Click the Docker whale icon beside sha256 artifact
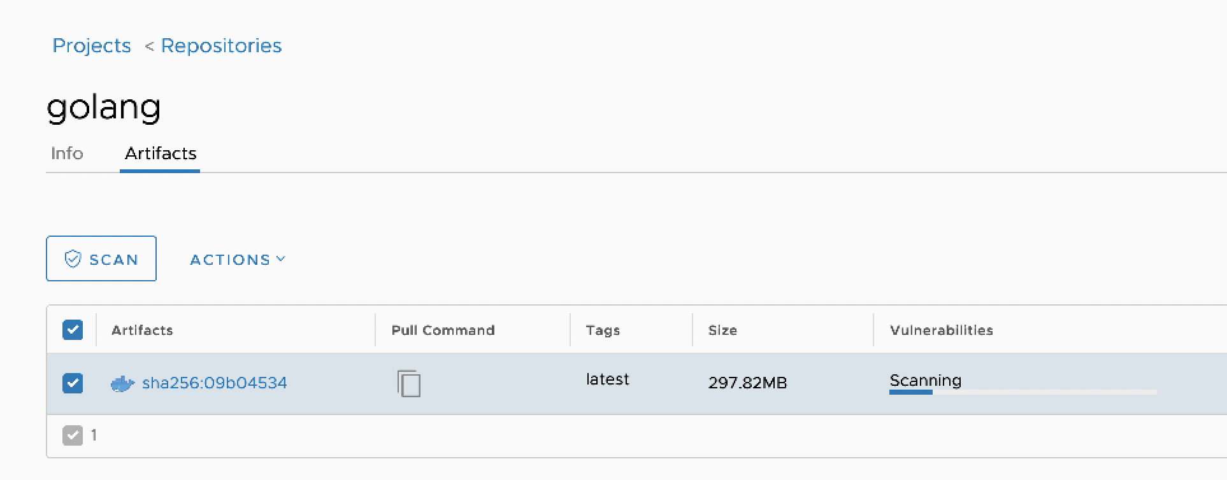The image size is (1227, 480). point(122,383)
